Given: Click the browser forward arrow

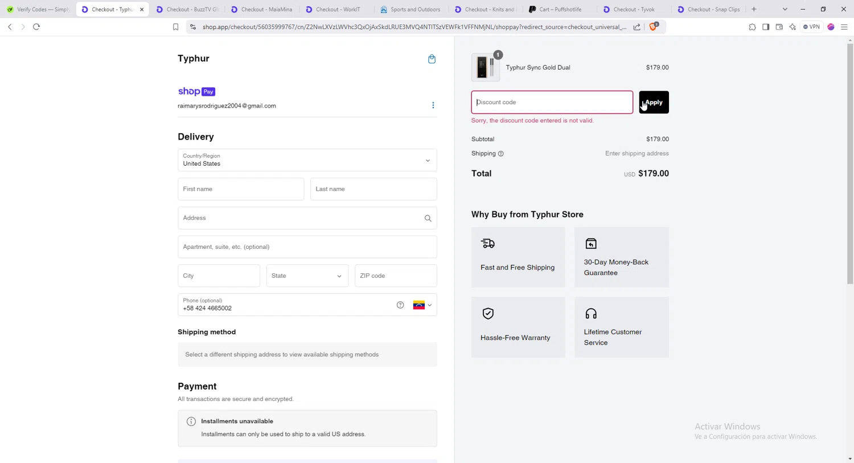Looking at the screenshot, I should click(x=23, y=27).
